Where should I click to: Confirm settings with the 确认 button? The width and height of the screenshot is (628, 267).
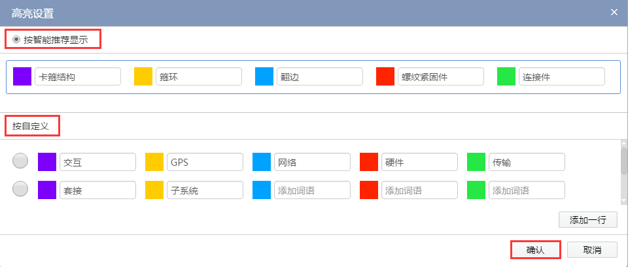coord(534,250)
